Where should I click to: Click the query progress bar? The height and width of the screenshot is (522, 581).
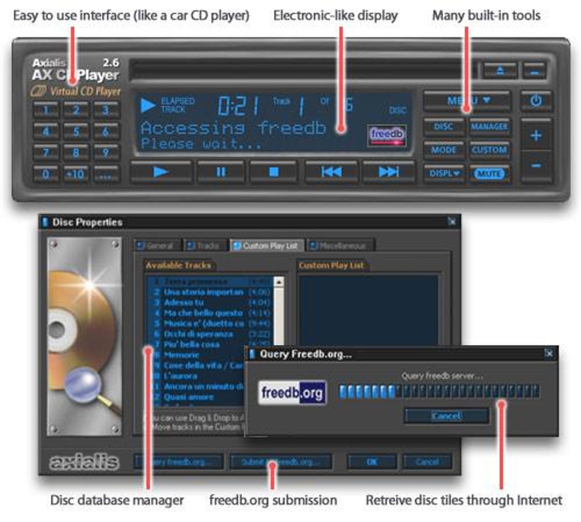click(x=440, y=392)
